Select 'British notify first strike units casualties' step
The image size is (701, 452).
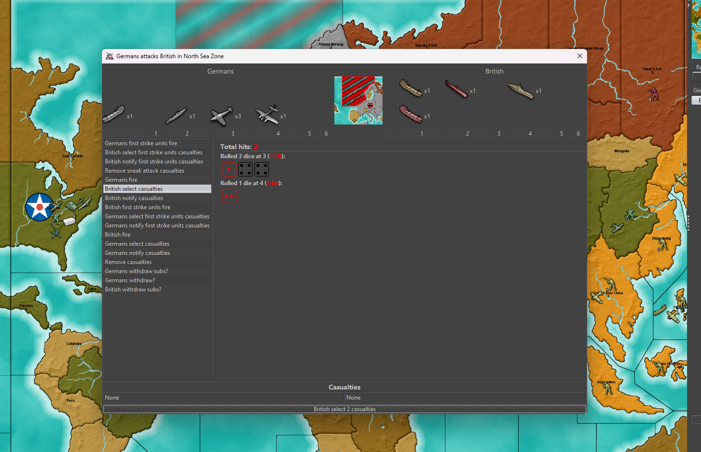click(157, 162)
